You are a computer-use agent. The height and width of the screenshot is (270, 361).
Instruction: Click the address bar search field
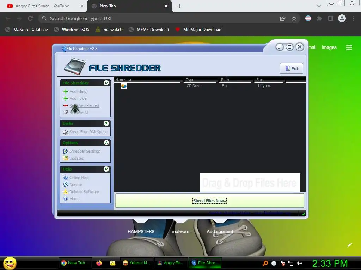(161, 18)
